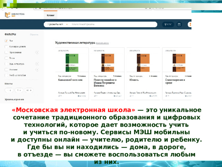This screenshot has width=222, height=167.
Task: Open the Каталог tab
Action: 51,15
